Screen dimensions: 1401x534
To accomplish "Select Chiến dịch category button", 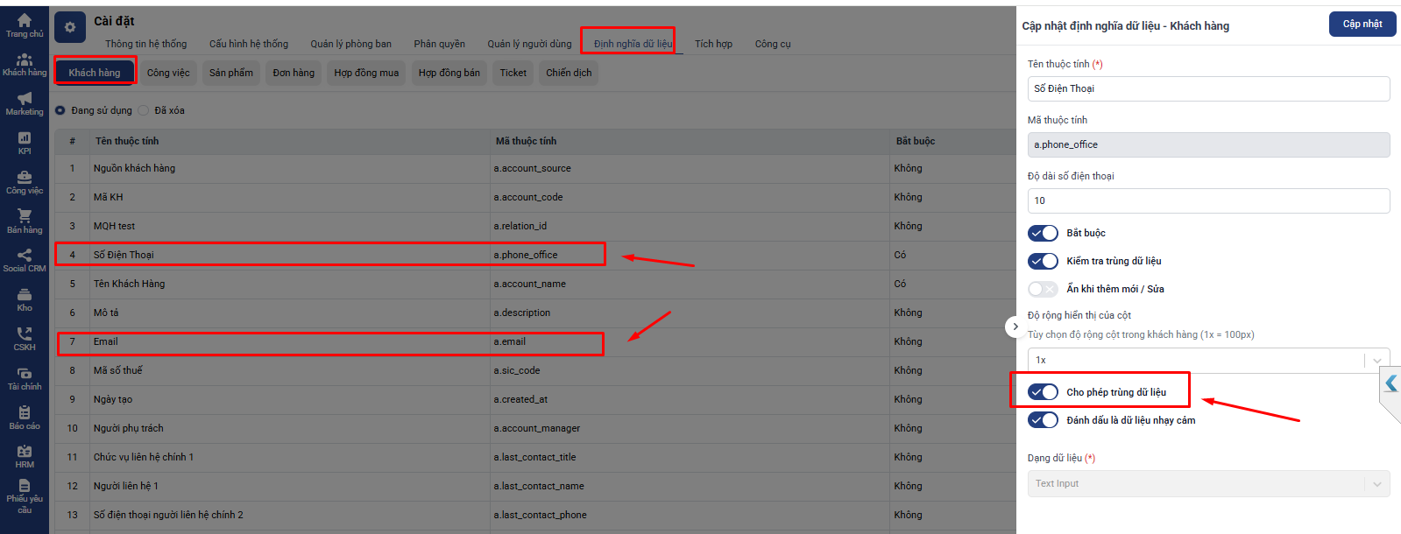I will [569, 73].
